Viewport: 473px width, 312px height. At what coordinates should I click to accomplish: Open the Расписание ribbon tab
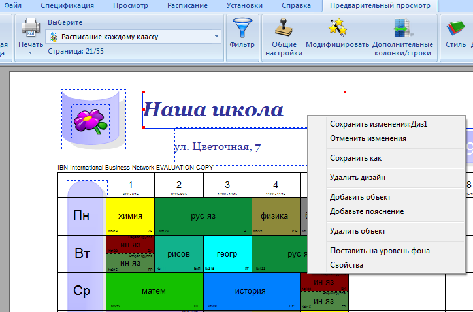(188, 5)
